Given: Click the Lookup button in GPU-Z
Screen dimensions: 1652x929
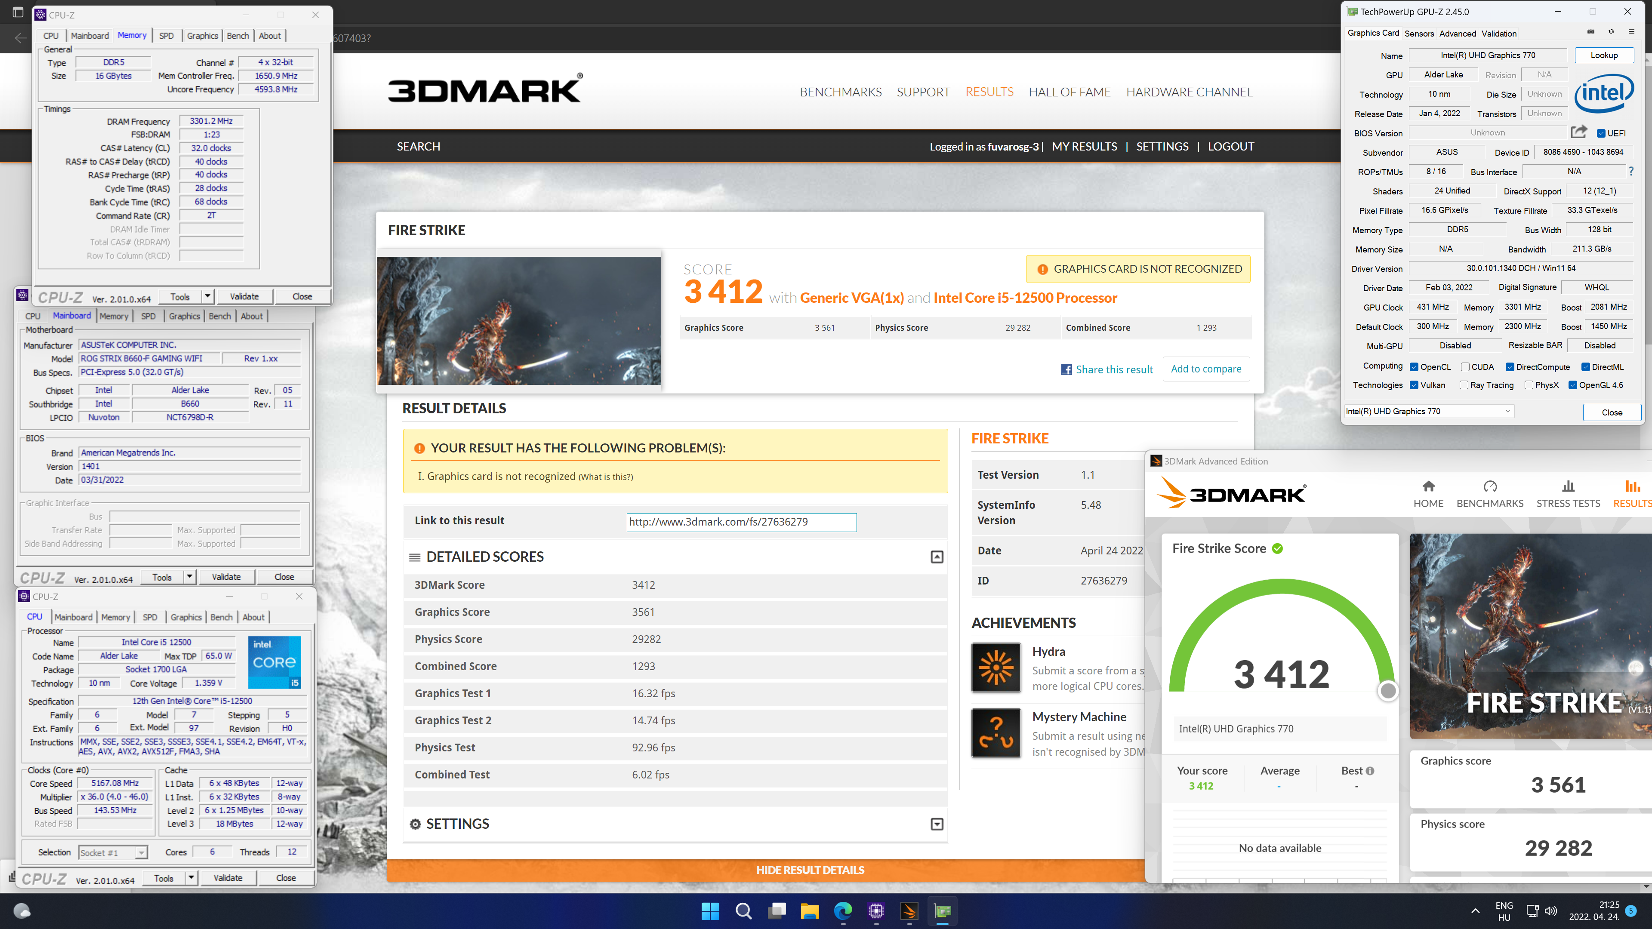Looking at the screenshot, I should tap(1604, 55).
